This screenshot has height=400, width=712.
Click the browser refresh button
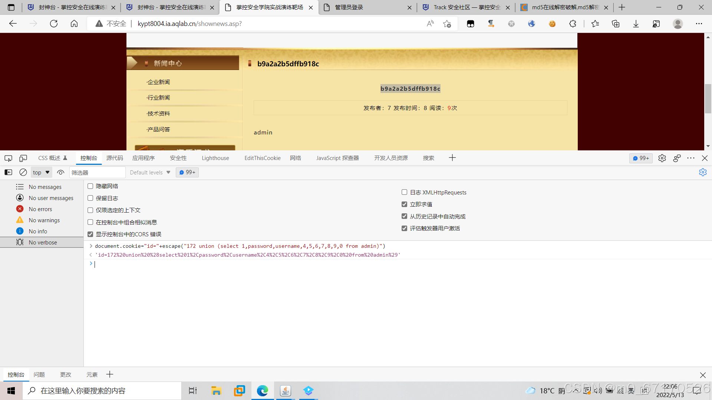(x=54, y=24)
